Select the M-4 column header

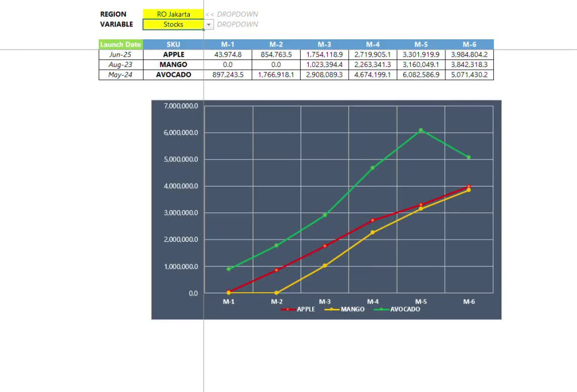[373, 44]
